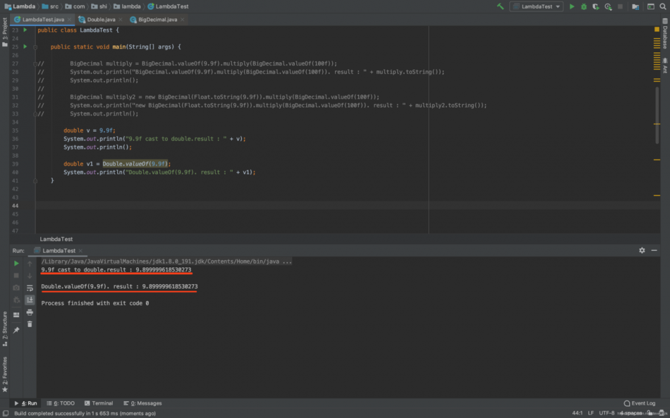Screen dimensions: 670x418
Task: Collapse the main method fold arrow
Action: tap(36, 47)
